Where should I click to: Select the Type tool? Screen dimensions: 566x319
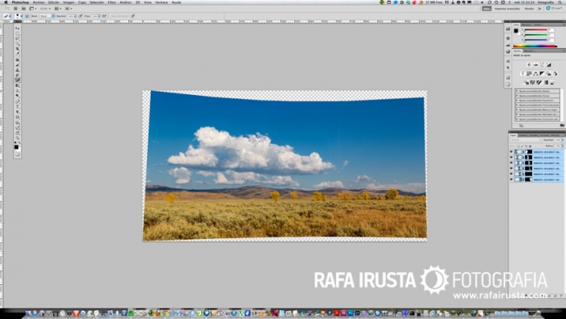(x=17, y=106)
